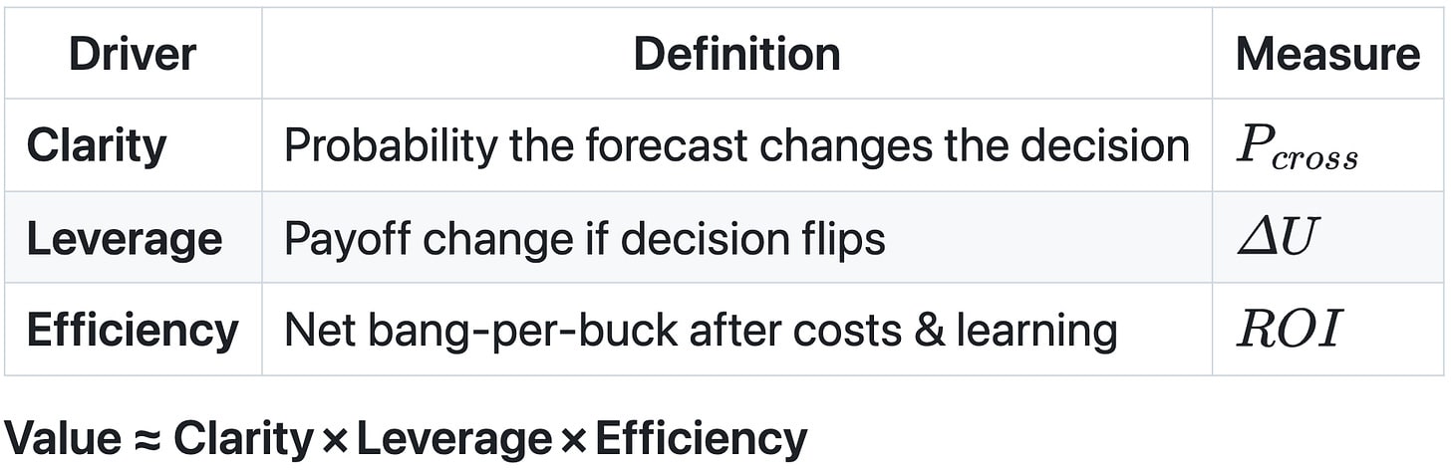Click the Definition column header

click(x=736, y=54)
